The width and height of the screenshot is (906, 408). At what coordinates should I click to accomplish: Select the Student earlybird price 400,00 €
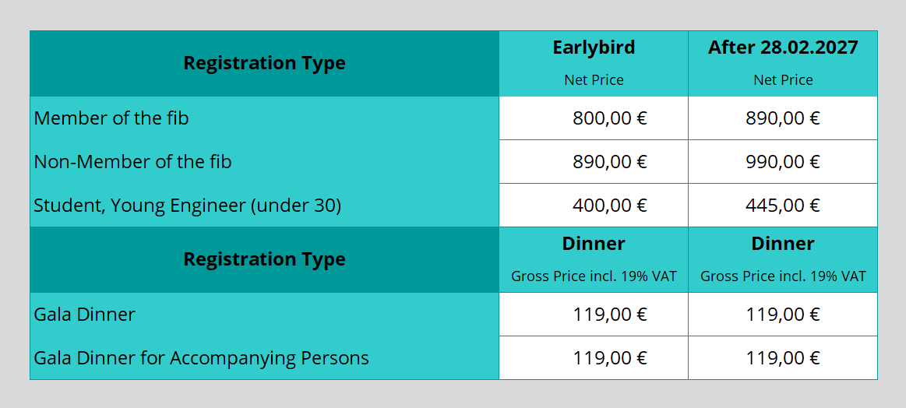610,205
